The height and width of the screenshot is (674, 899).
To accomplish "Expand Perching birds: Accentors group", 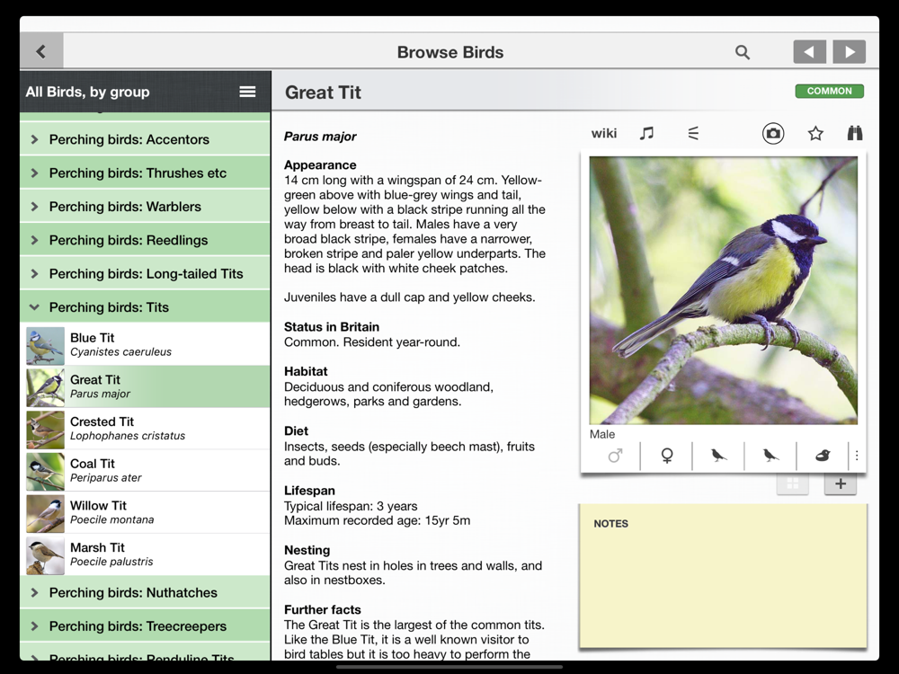I will click(145, 139).
